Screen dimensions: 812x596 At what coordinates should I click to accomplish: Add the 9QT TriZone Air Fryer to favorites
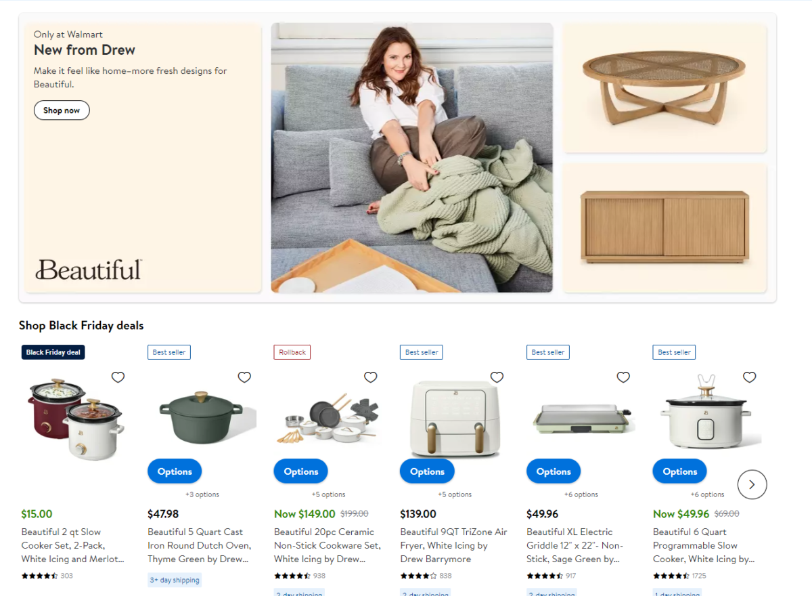pos(497,377)
